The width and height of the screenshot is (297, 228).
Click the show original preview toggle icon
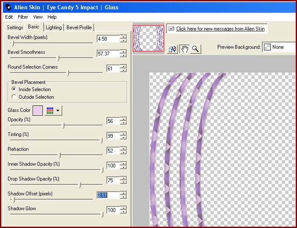pyautogui.click(x=172, y=49)
